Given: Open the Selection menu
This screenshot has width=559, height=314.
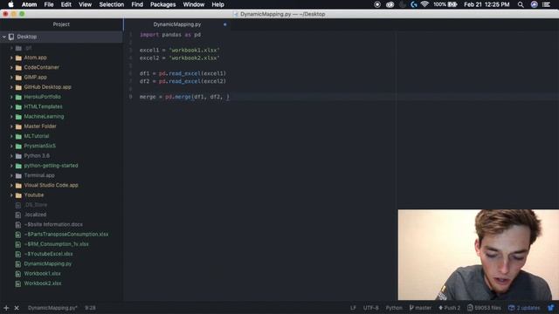Looking at the screenshot, I should pos(112,4).
